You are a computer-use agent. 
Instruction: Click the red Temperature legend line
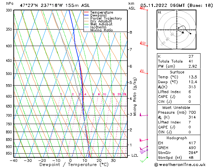tap(87, 12)
